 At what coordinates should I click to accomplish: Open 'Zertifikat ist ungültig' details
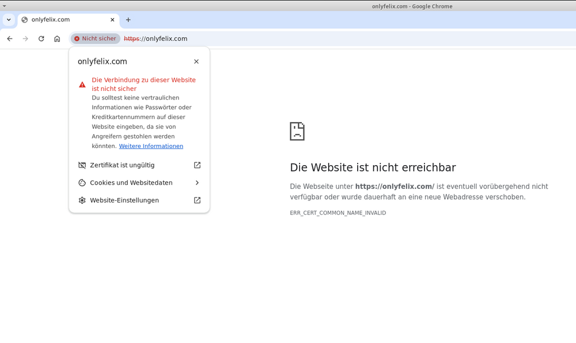139,165
